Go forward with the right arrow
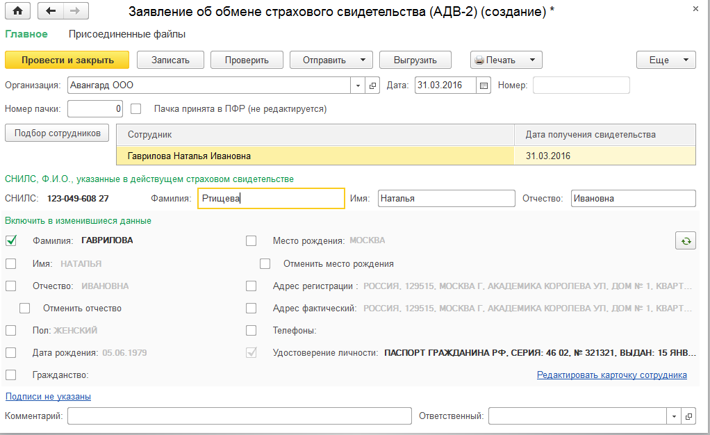The image size is (710, 435). click(x=75, y=11)
